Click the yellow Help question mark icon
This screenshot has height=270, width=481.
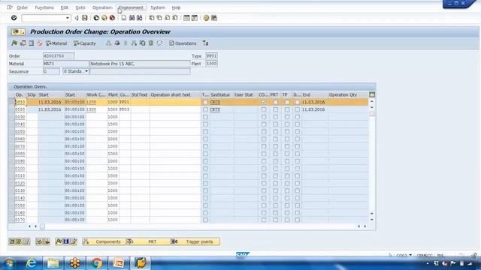[206, 18]
